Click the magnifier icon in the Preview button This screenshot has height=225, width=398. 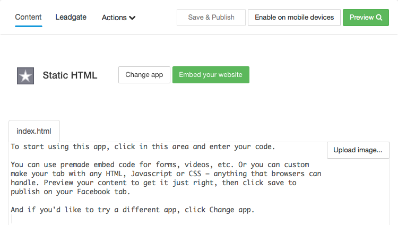(x=379, y=18)
